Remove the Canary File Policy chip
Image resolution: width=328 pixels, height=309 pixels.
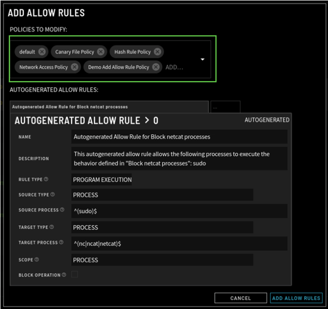pyautogui.click(x=101, y=52)
